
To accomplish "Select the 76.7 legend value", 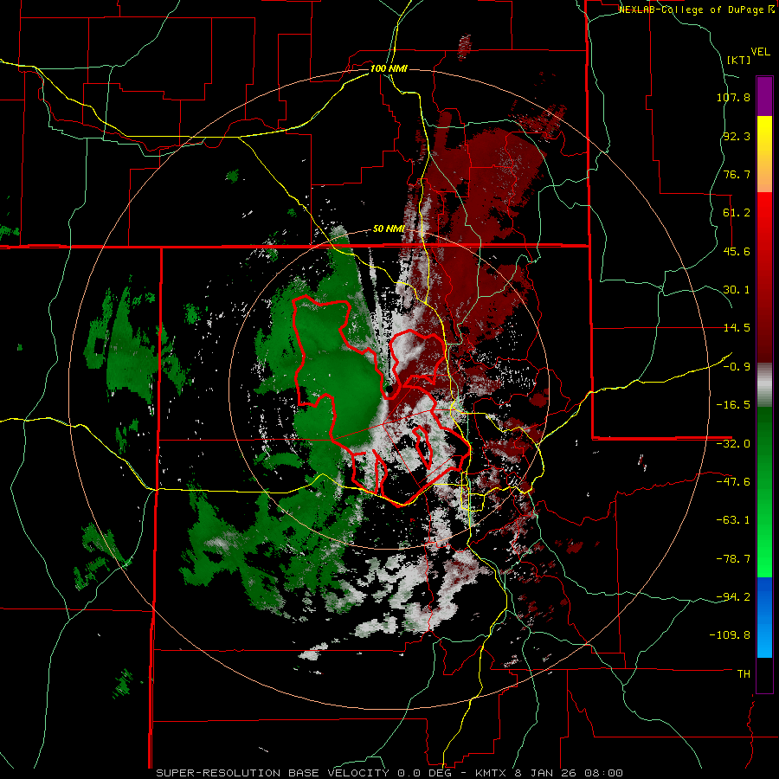I will click(x=737, y=174).
